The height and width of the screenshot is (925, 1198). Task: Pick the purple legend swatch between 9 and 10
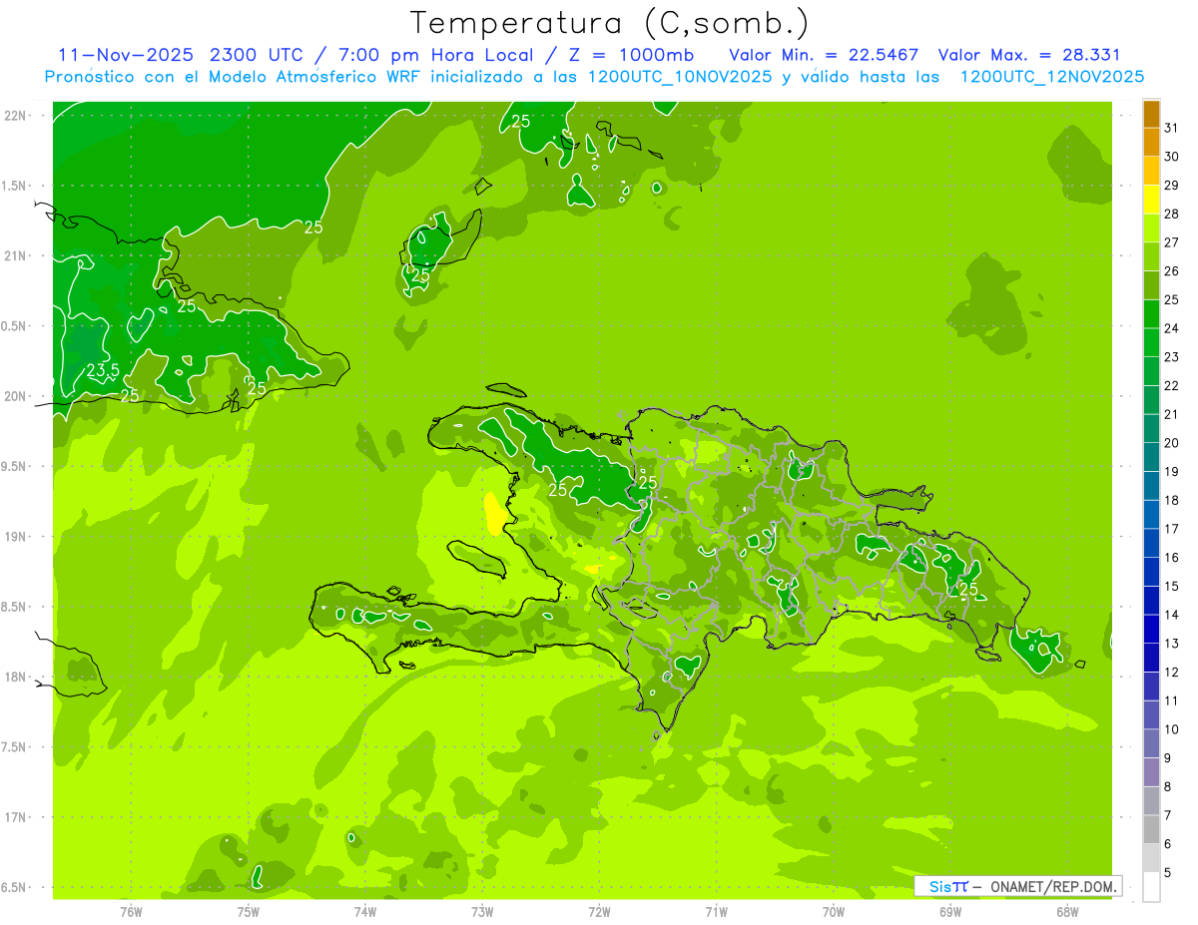[1151, 743]
